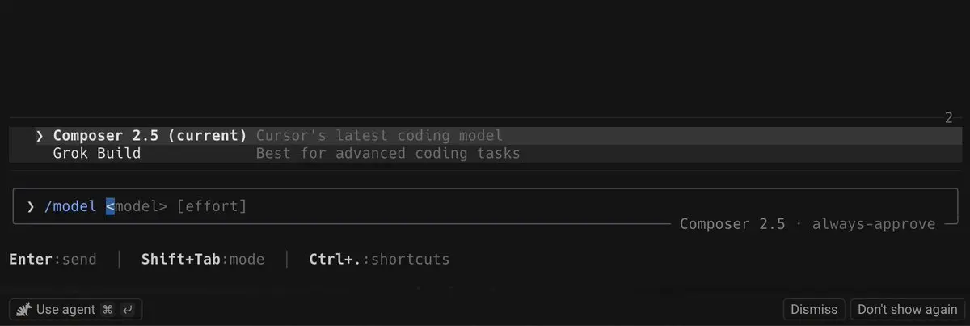Click Don't show again

click(907, 310)
